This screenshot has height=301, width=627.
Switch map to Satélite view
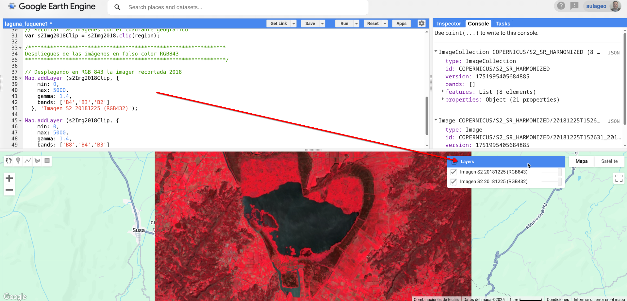click(609, 161)
